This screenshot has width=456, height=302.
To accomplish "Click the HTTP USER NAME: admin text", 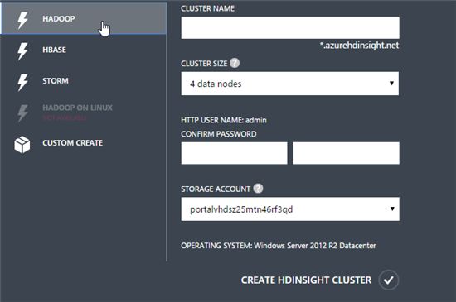I will point(224,120).
